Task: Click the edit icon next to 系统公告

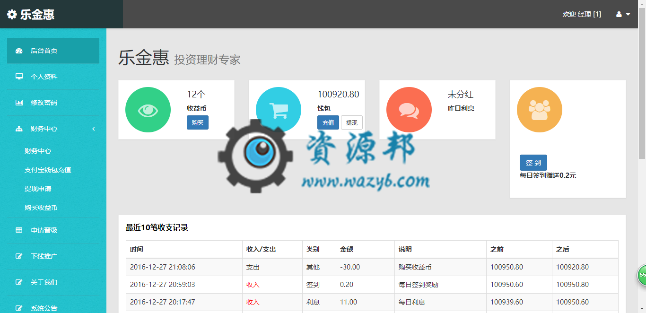Action: [19, 308]
